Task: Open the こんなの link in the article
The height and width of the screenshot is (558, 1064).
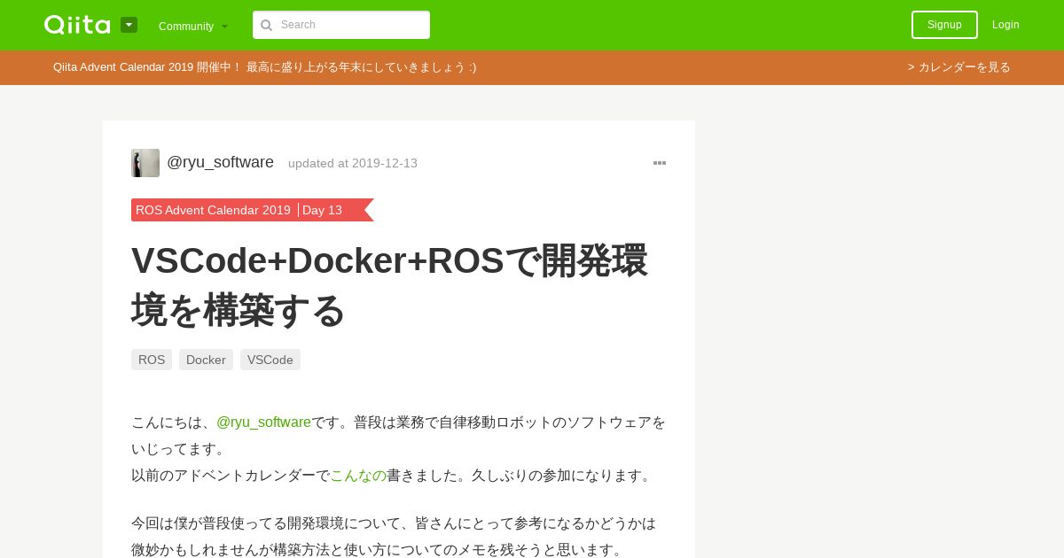Action: click(x=358, y=476)
